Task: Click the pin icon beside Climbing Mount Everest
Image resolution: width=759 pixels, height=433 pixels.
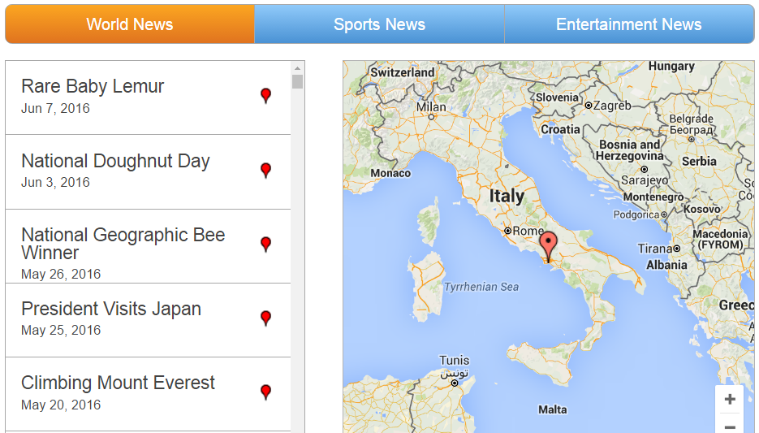Action: click(265, 392)
